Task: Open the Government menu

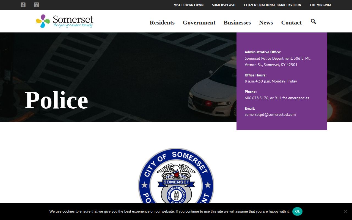Action: (199, 23)
